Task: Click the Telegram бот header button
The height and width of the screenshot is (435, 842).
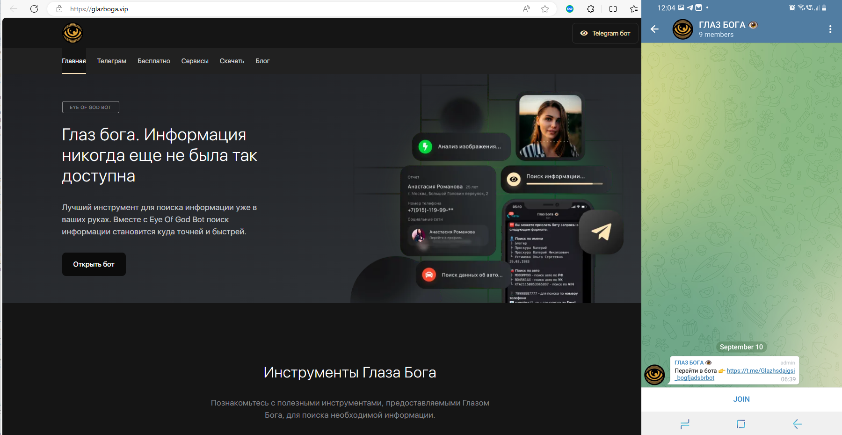Action: (605, 33)
